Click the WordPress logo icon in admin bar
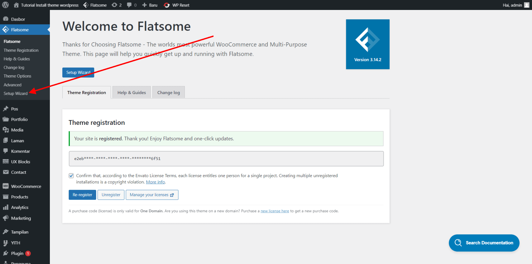 [6, 5]
